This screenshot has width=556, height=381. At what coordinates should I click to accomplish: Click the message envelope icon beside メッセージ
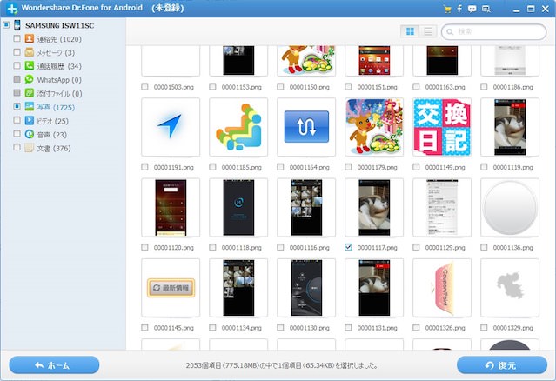coord(30,52)
